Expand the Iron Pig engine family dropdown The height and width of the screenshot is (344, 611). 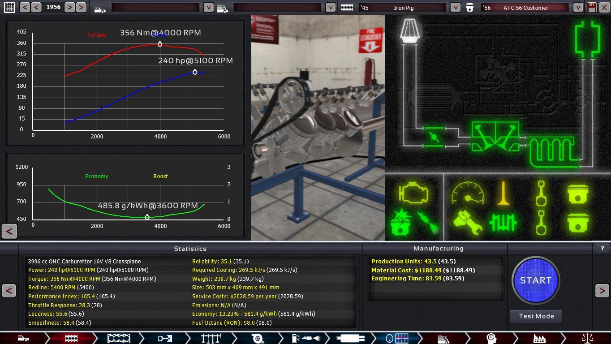455,7
